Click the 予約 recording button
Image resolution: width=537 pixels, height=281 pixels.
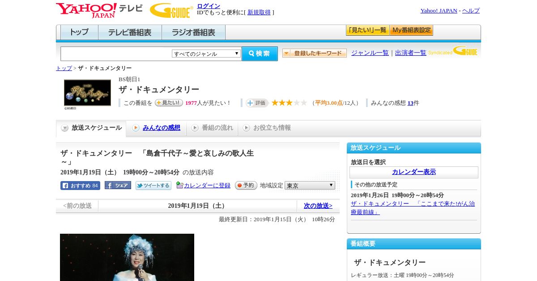pyautogui.click(x=246, y=186)
